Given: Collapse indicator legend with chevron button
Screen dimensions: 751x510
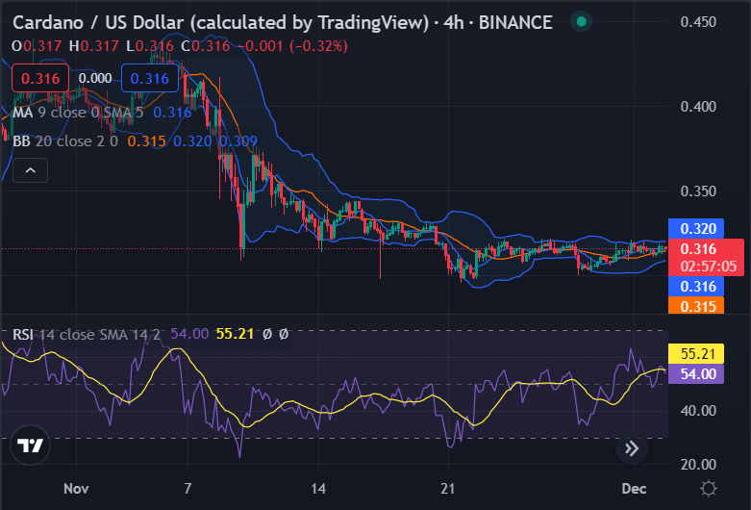Looking at the screenshot, I should 30,170.
